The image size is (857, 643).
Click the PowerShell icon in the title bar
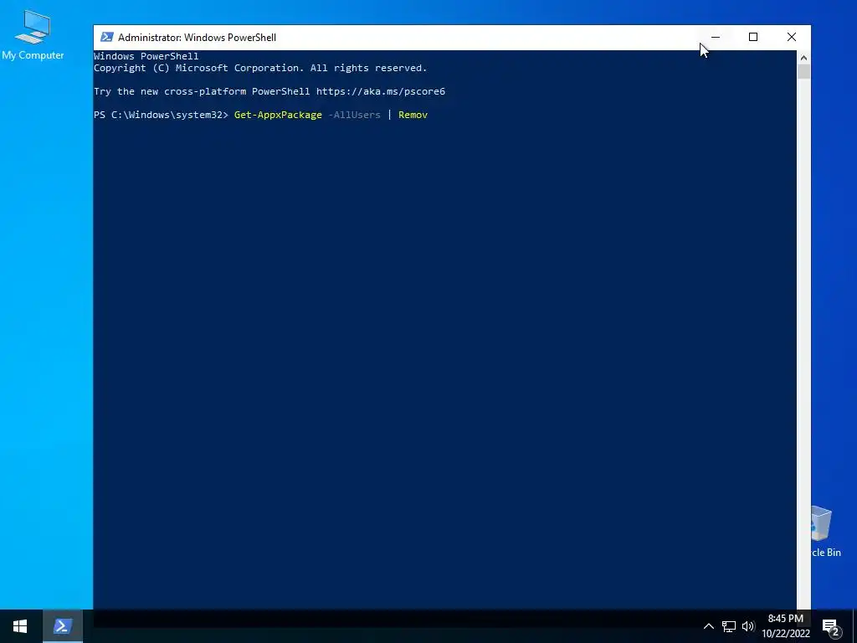tap(107, 37)
